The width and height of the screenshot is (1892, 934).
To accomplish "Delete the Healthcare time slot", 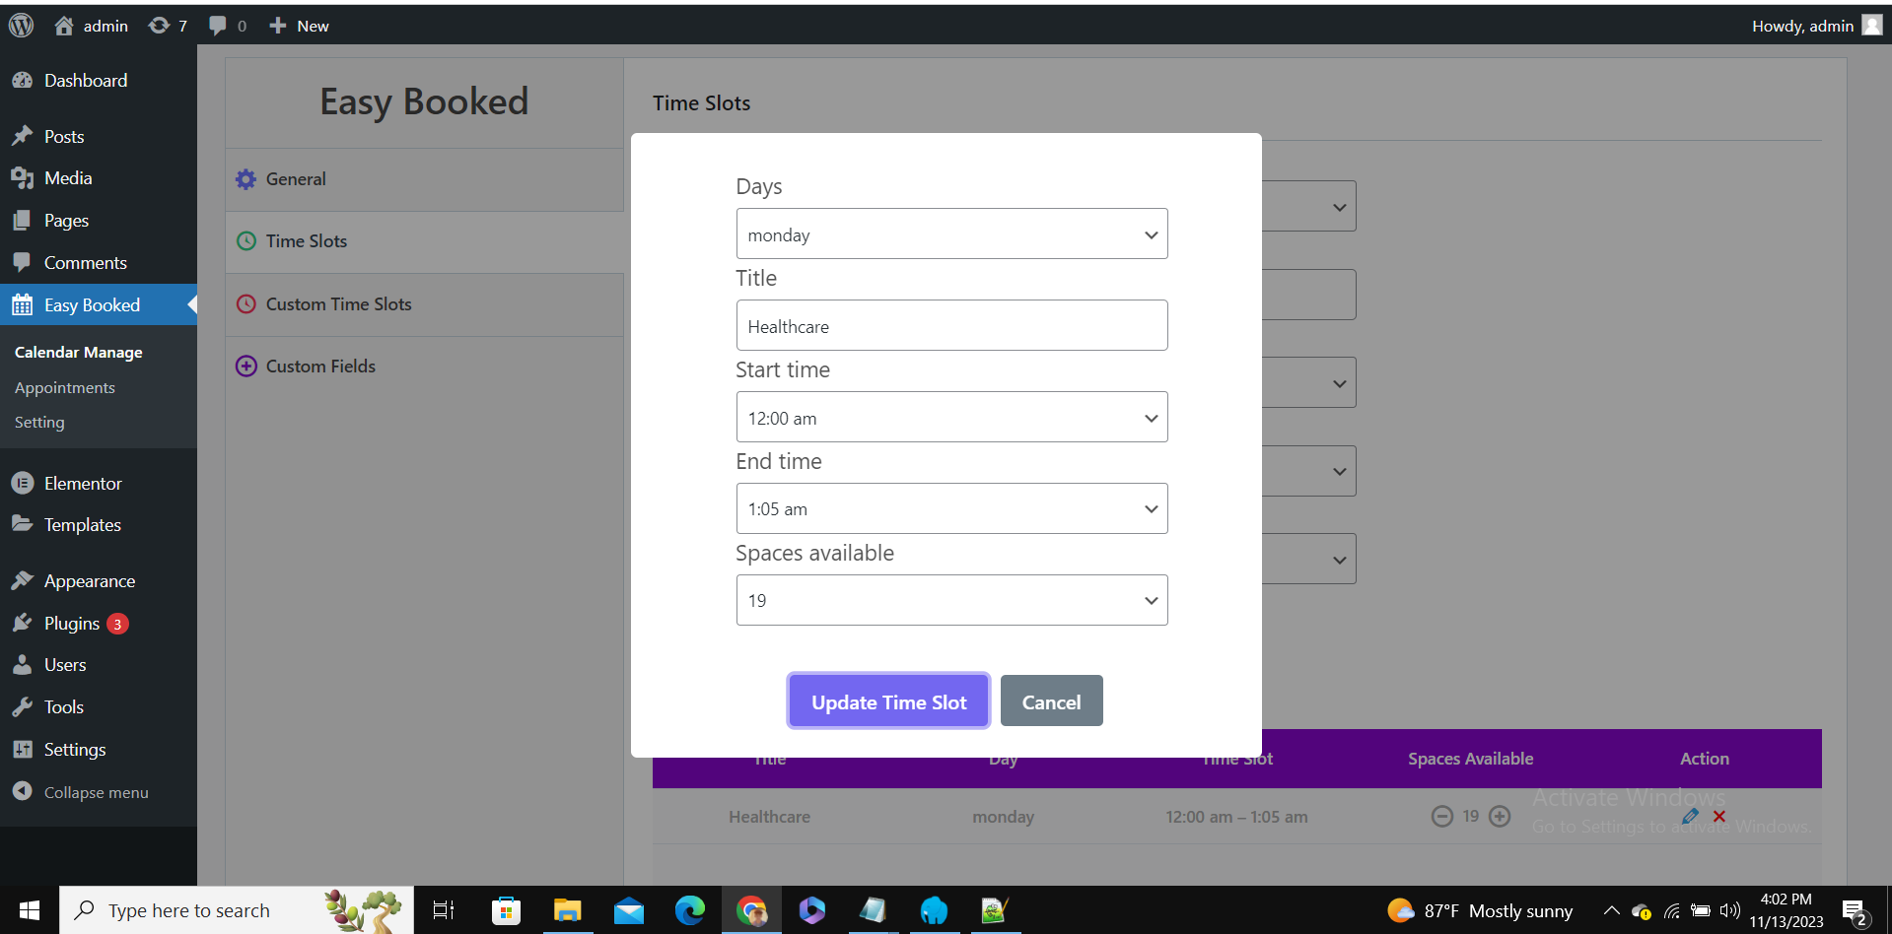I will point(1719,816).
